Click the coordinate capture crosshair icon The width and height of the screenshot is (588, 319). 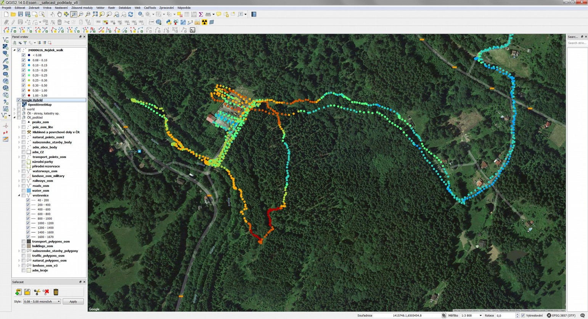tap(5, 126)
